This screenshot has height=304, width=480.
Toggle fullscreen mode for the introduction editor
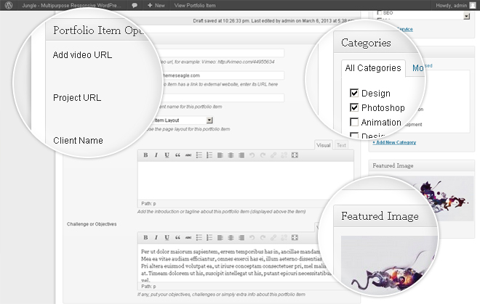[295, 155]
